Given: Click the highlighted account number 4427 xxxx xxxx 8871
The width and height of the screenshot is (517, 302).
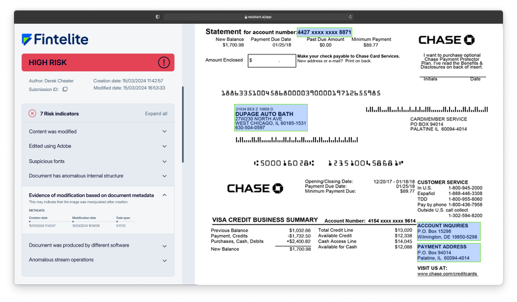Looking at the screenshot, I should point(324,32).
